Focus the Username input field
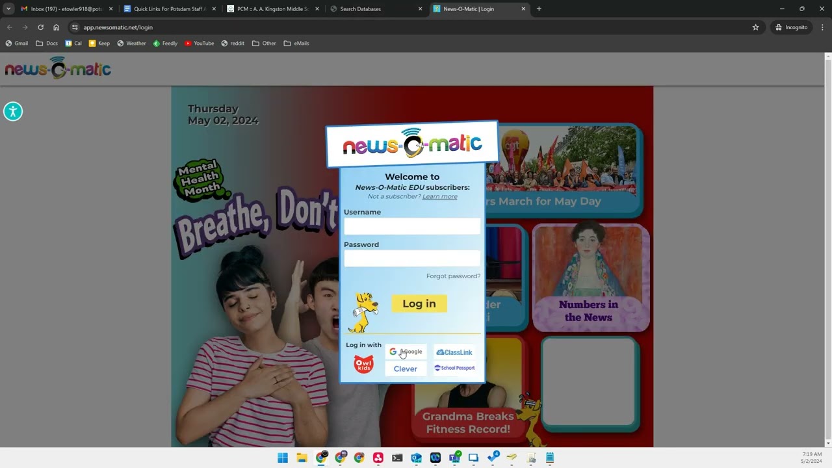The width and height of the screenshot is (832, 468). tap(412, 226)
